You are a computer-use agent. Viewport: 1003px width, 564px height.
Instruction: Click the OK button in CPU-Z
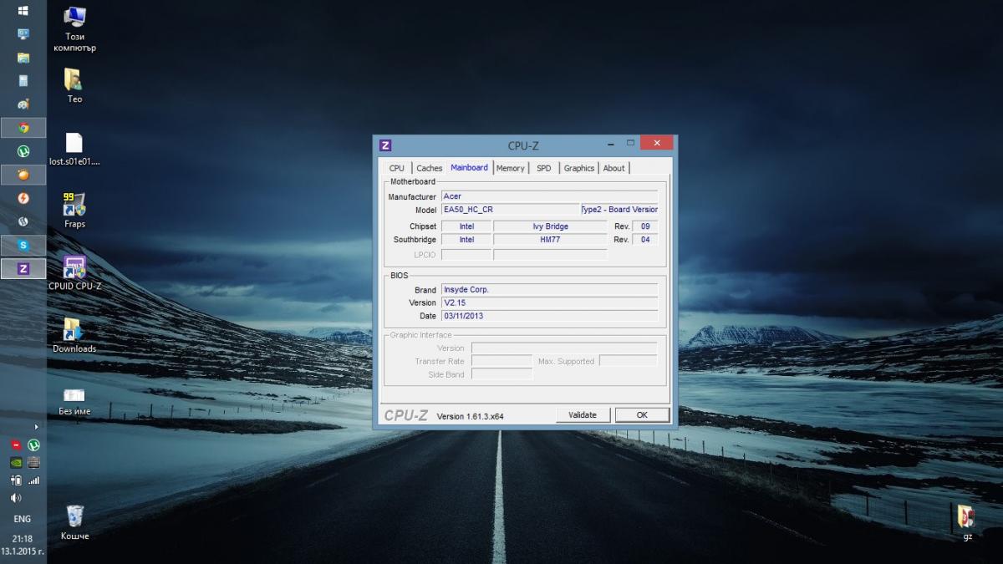coord(642,415)
